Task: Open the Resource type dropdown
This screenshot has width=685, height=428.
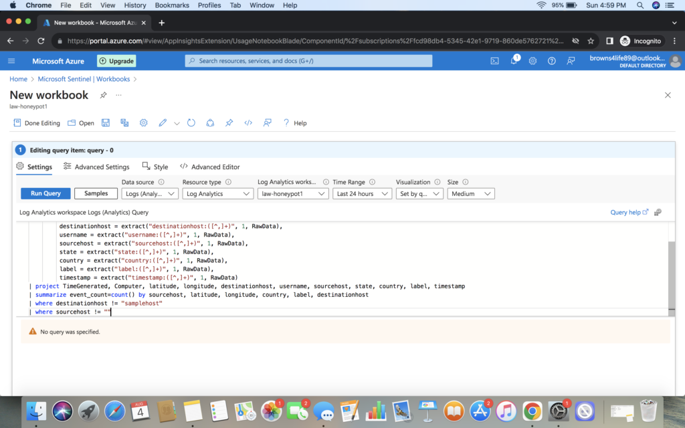Action: 218,193
